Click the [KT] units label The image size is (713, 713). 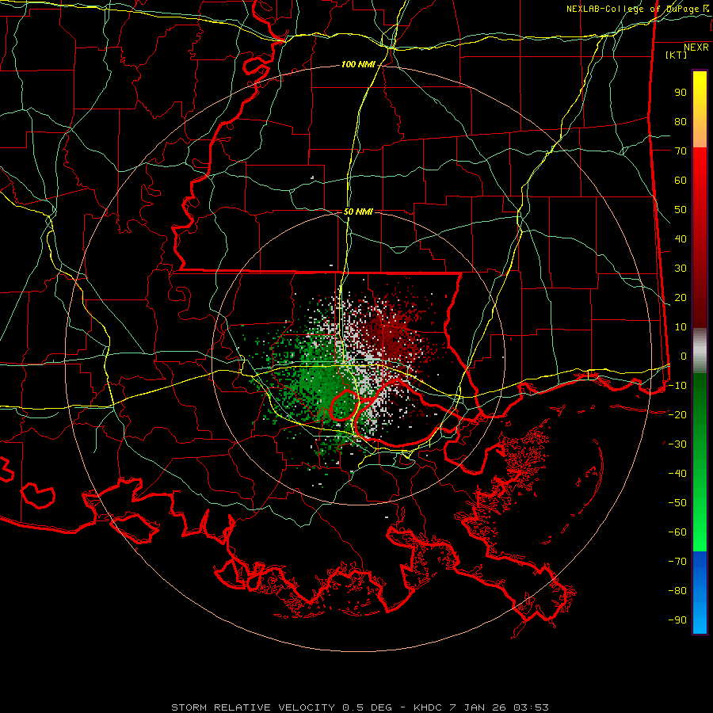click(x=677, y=55)
